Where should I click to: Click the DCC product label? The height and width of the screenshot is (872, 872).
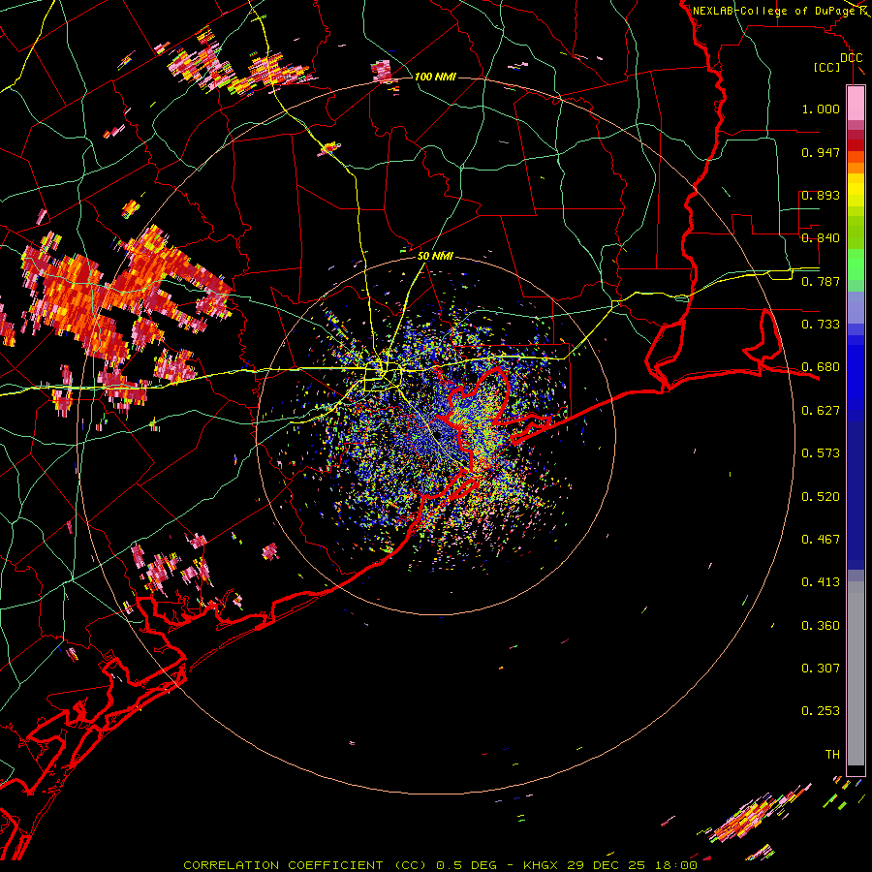coord(851,58)
